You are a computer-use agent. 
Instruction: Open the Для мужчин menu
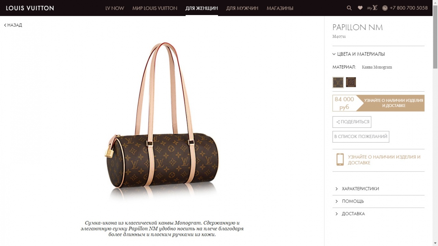click(x=242, y=8)
